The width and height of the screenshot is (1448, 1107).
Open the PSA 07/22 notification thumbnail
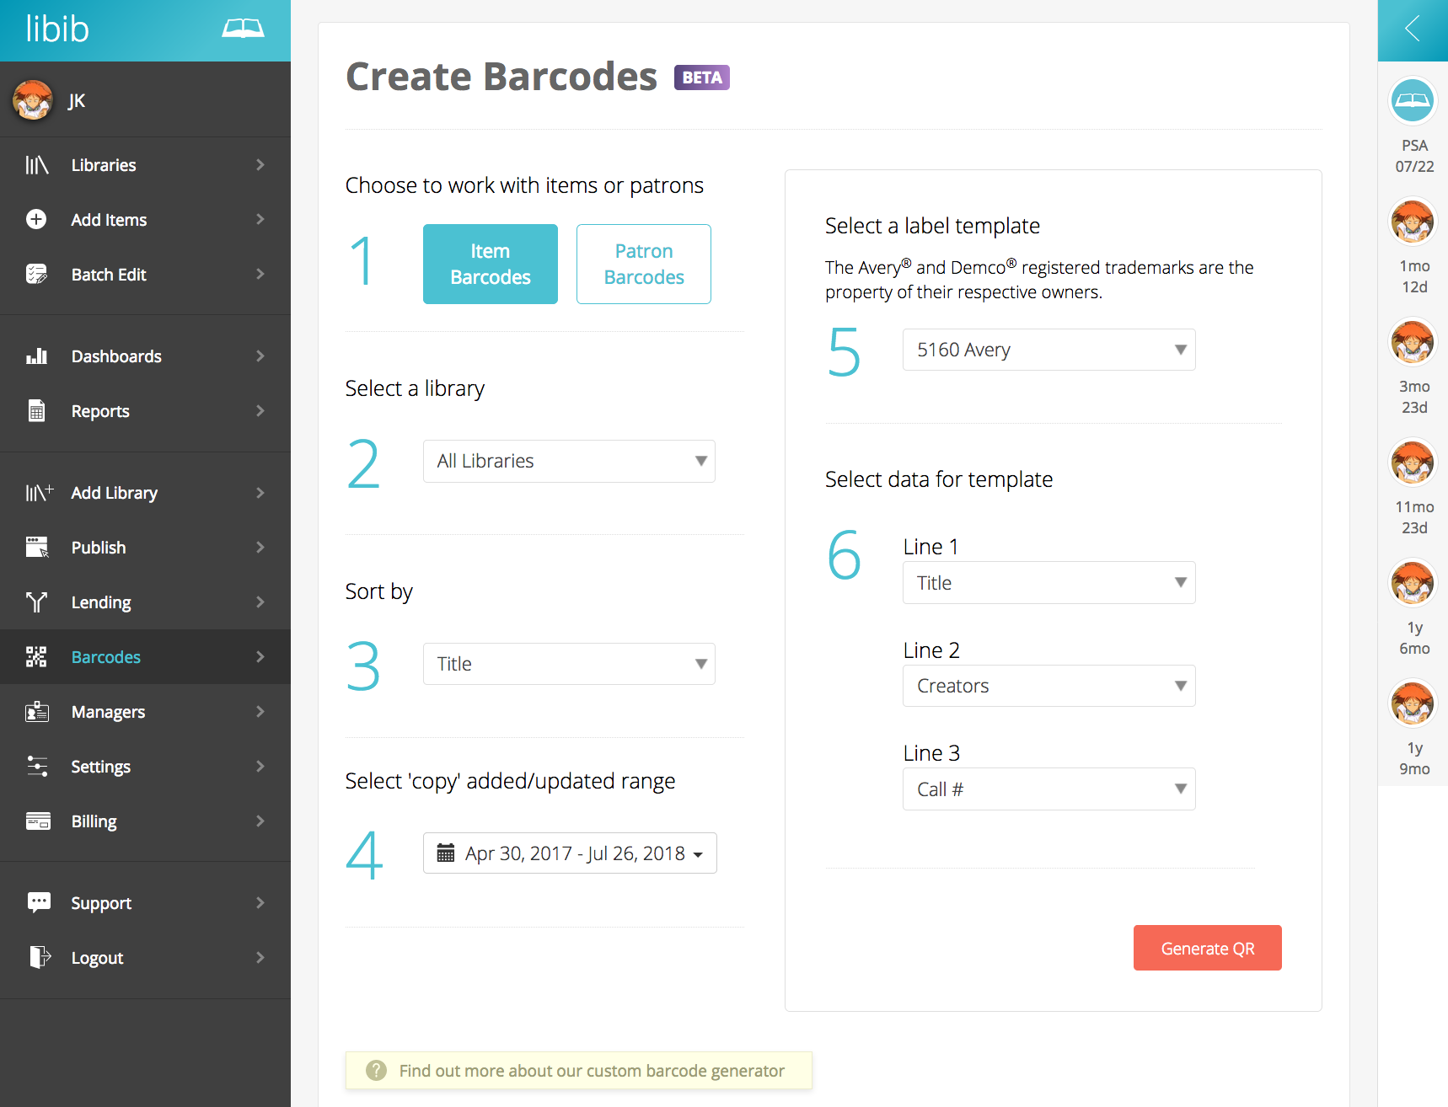coord(1413,101)
